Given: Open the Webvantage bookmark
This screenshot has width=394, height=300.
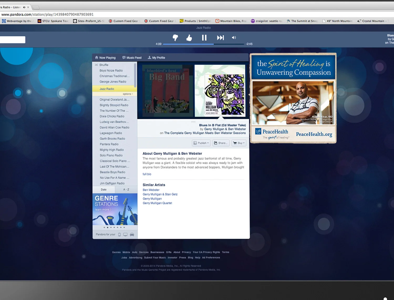Looking at the screenshot, I should tap(17, 21).
